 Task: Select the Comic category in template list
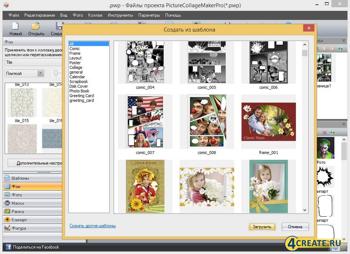click(75, 48)
